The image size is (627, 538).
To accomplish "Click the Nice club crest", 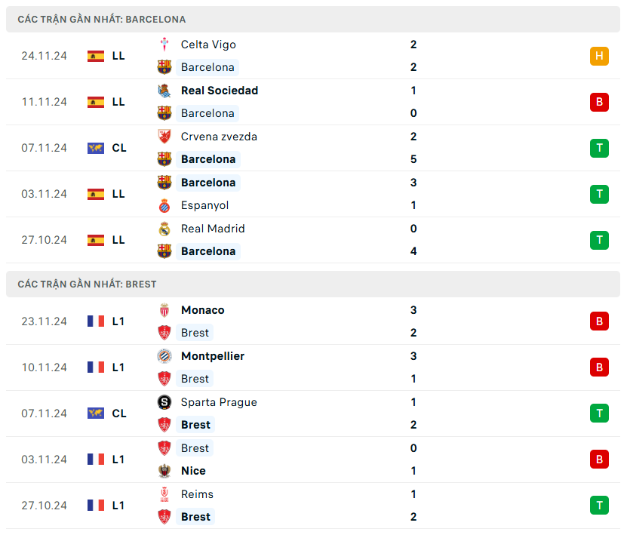I will point(164,471).
